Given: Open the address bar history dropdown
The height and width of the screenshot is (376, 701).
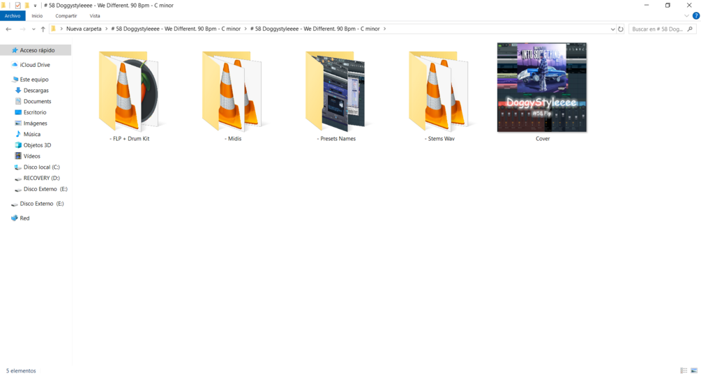Looking at the screenshot, I should pos(612,29).
